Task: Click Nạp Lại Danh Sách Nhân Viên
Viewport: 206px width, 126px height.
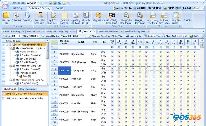Action: tap(105, 36)
